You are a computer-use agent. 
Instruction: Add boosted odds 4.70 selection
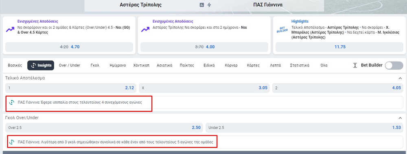tap(69, 47)
